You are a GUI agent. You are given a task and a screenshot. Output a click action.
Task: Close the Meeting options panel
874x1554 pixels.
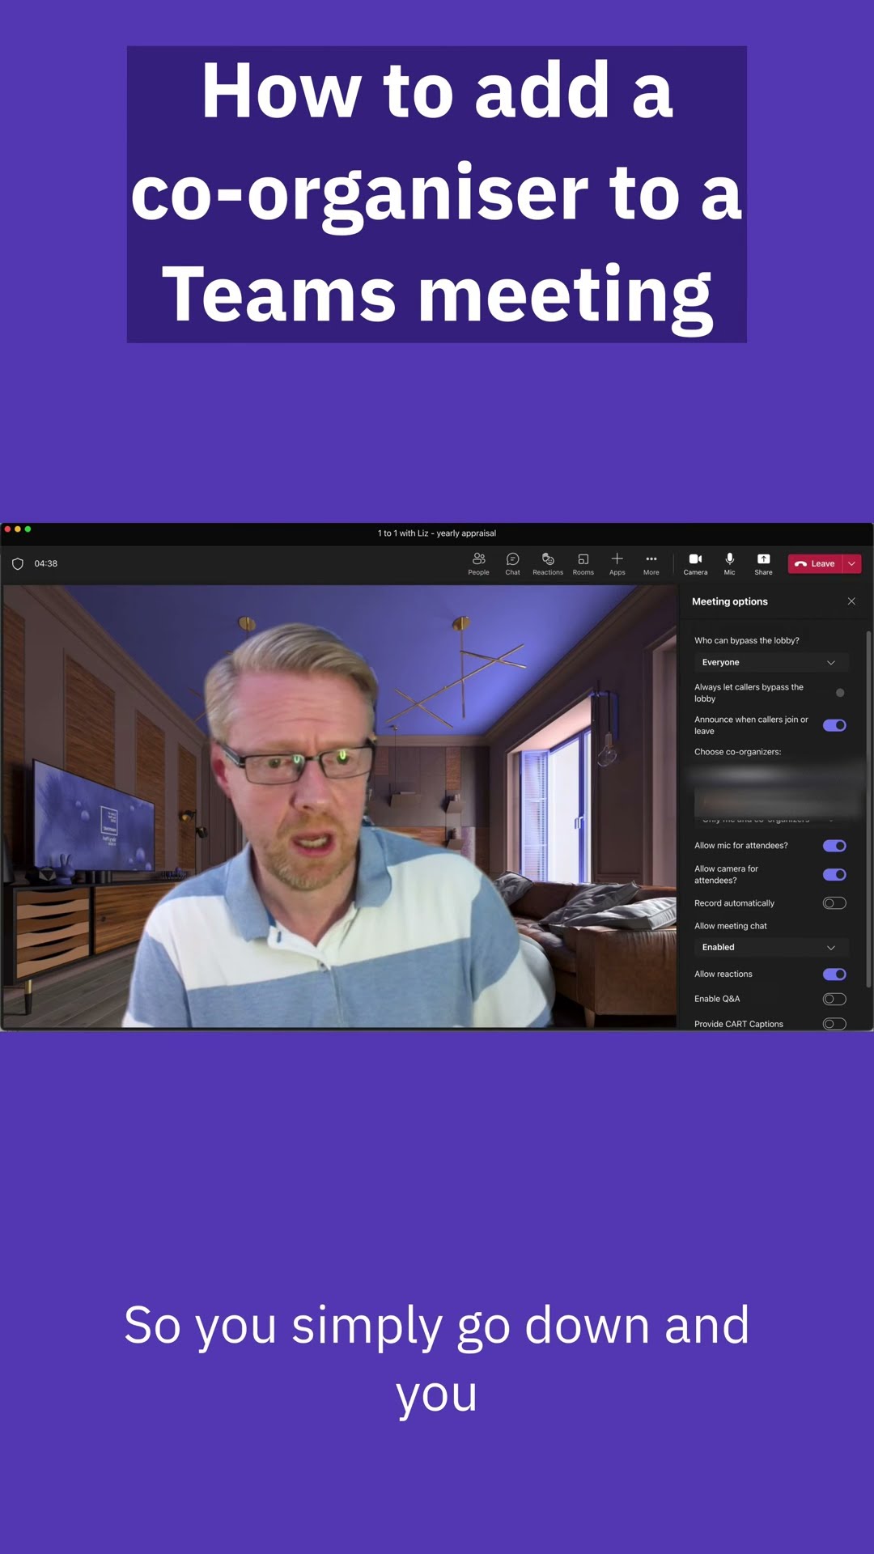tap(851, 601)
